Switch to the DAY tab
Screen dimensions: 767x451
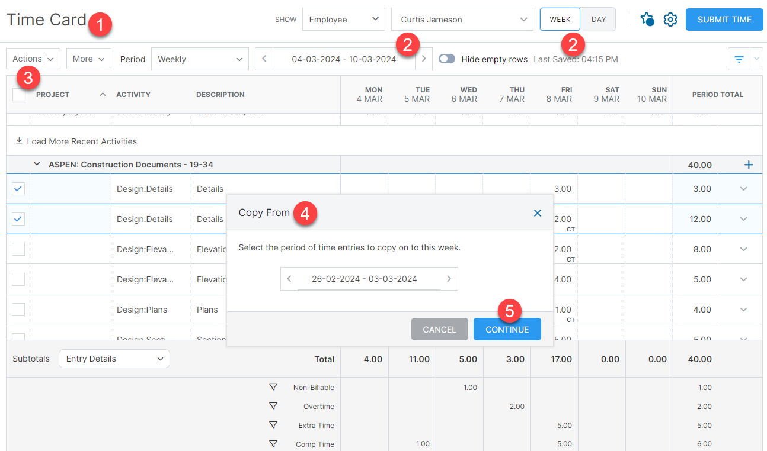[597, 19]
